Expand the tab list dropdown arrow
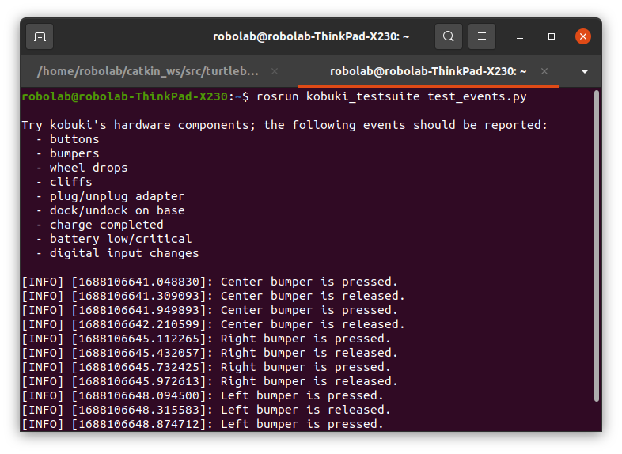This screenshot has width=622, height=454. [x=585, y=71]
